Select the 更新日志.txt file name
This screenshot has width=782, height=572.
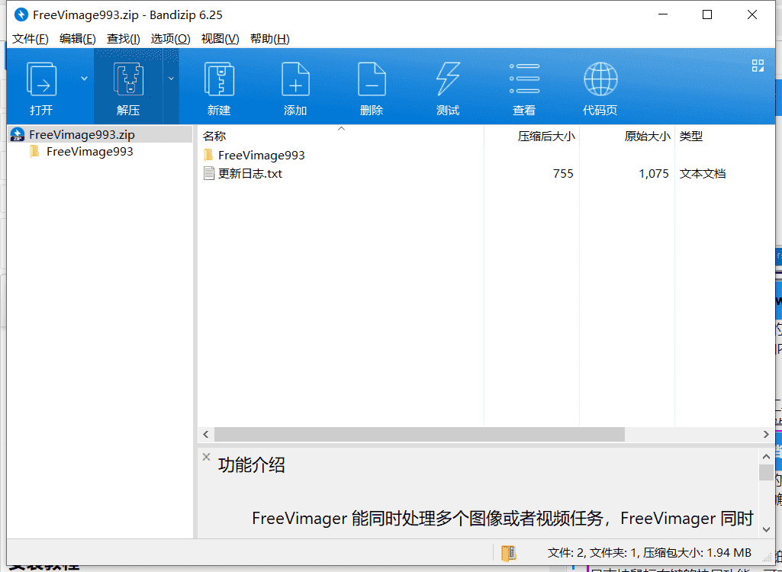coord(250,174)
